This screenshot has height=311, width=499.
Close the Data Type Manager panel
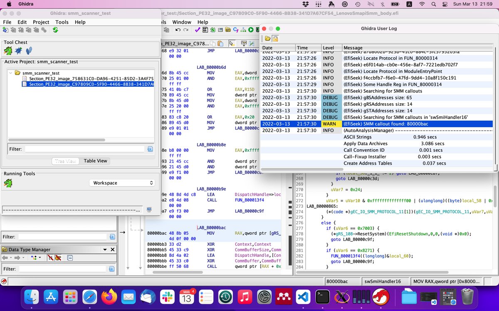point(112,250)
